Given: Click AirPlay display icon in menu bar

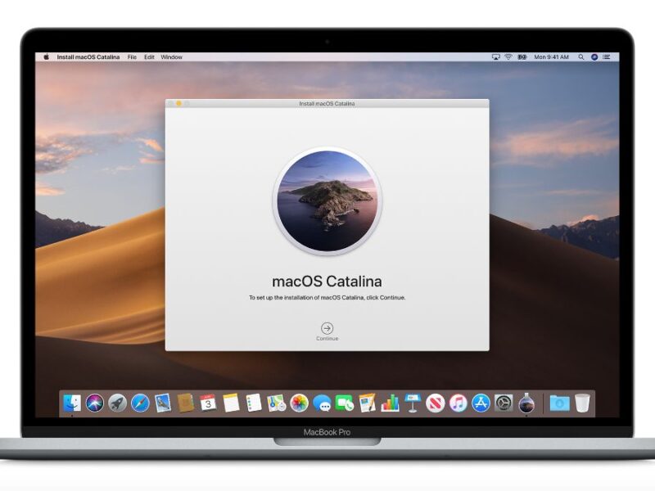Looking at the screenshot, I should [496, 57].
